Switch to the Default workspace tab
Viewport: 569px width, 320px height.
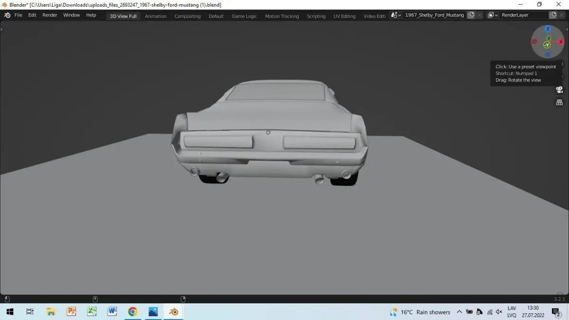tap(216, 16)
